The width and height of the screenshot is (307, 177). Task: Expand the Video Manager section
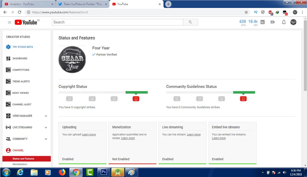click(x=46, y=116)
